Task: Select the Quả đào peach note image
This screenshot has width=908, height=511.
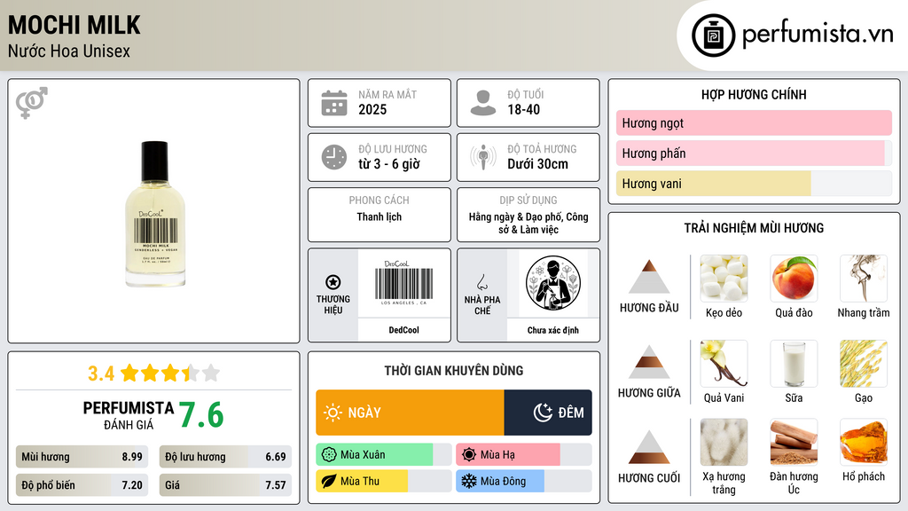Action: pos(794,279)
